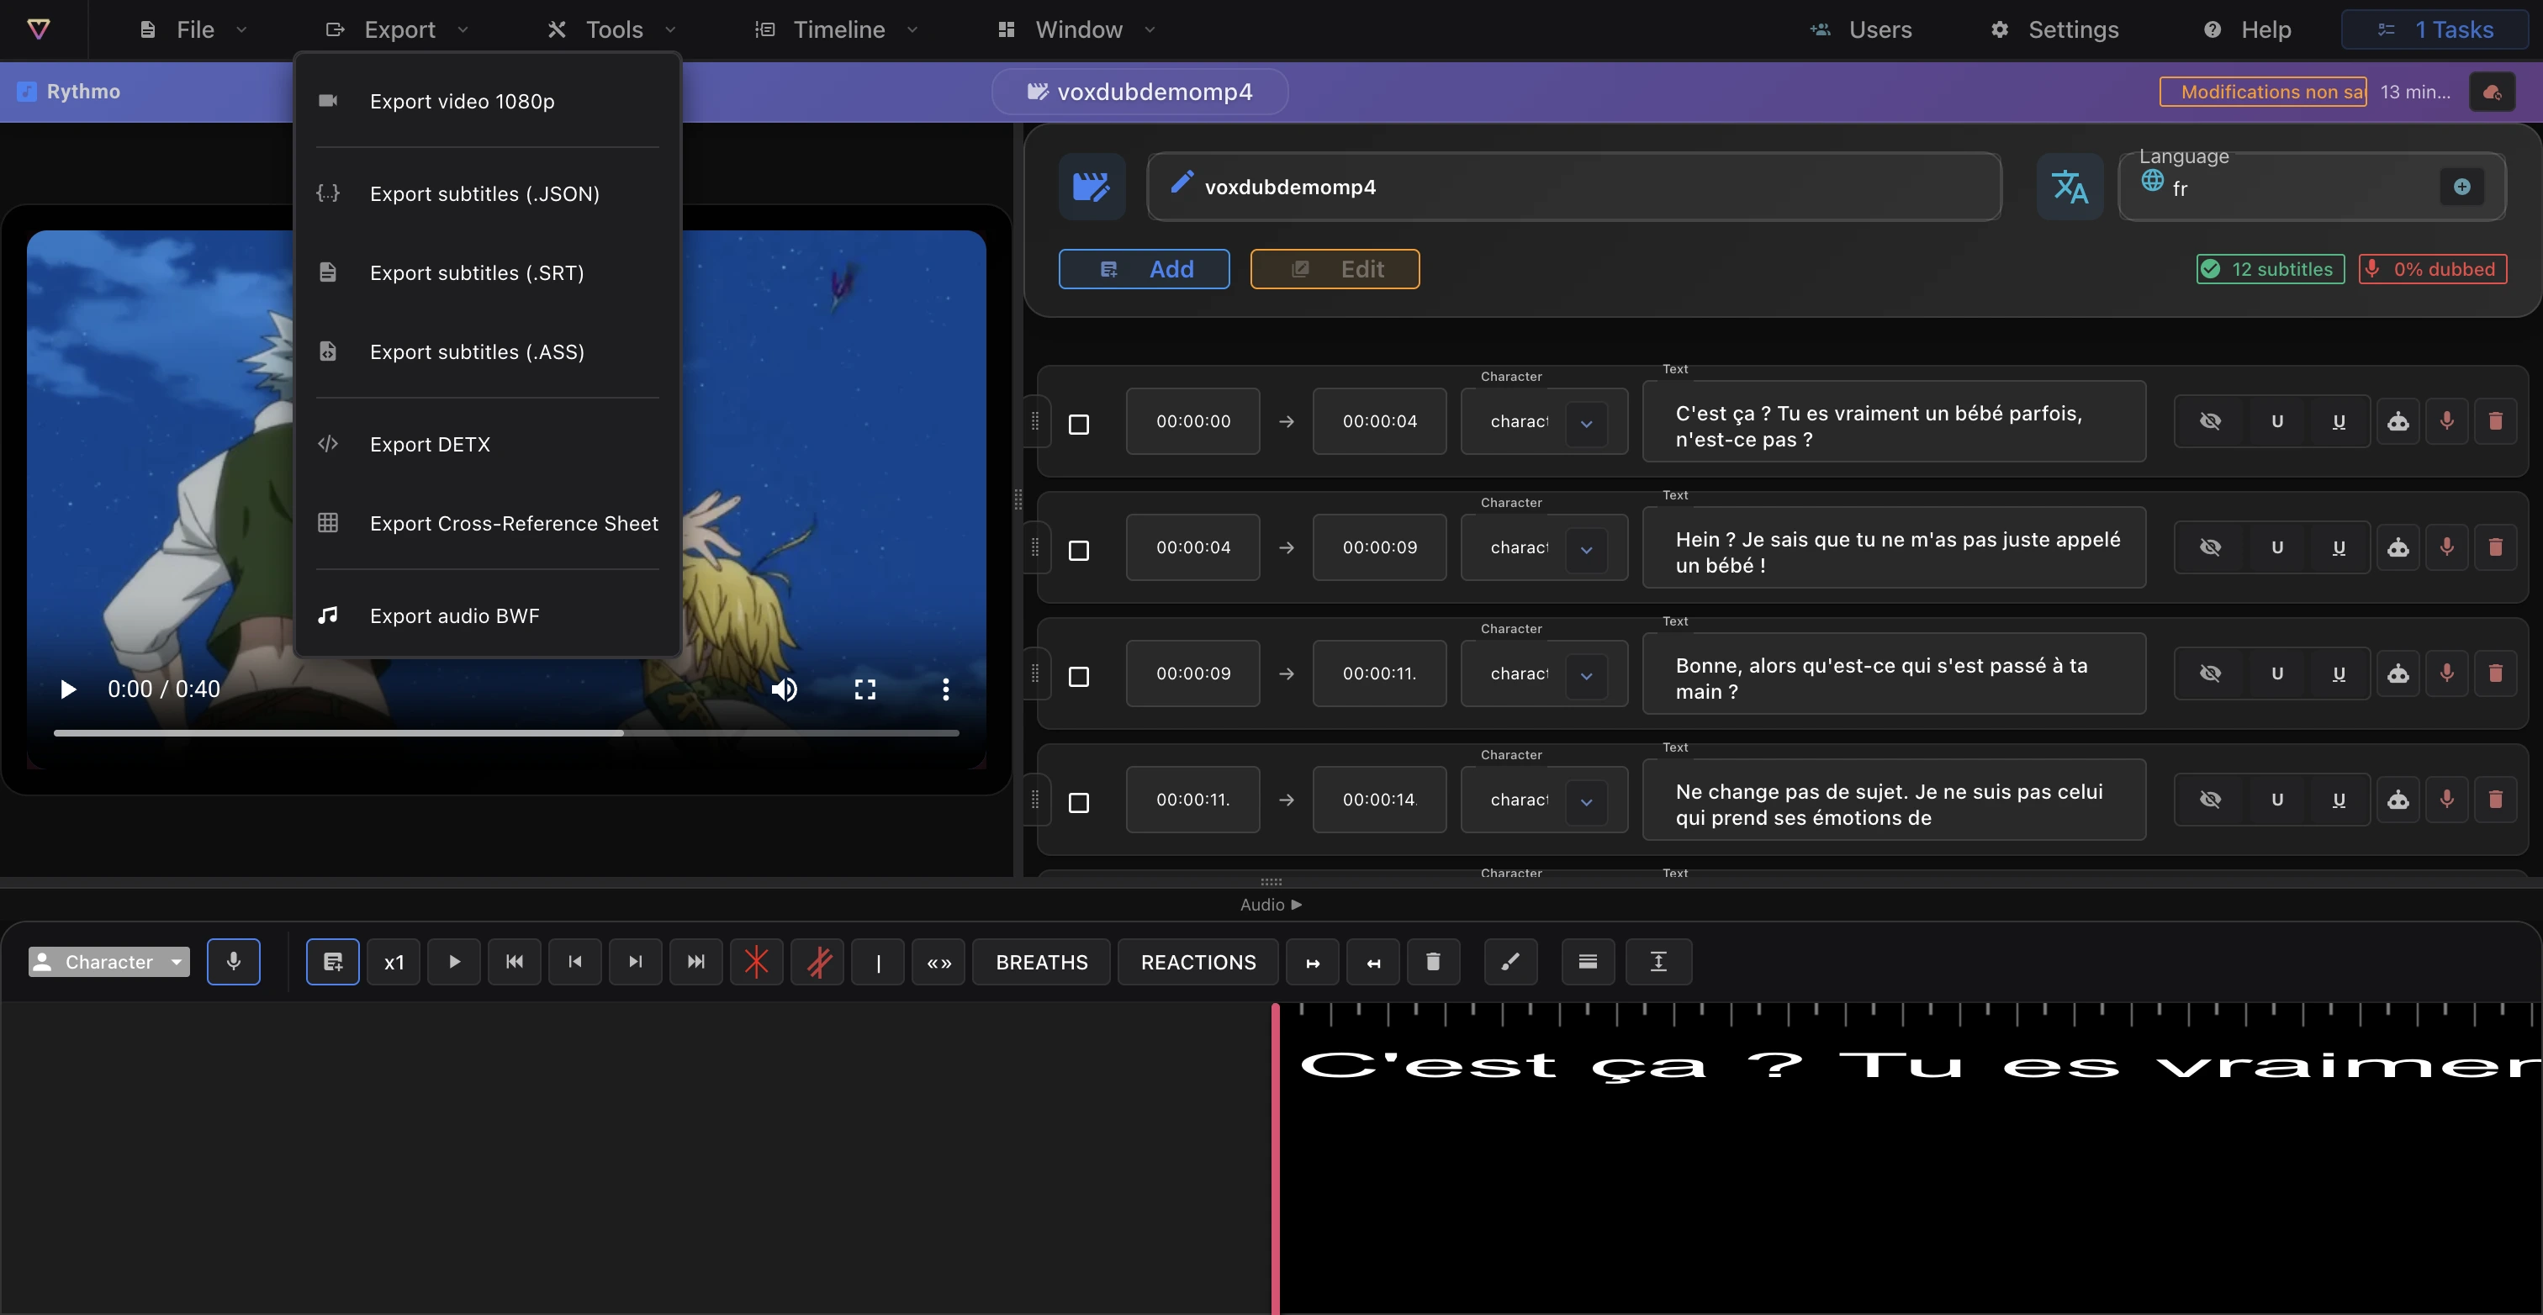Jump to the timeline end
This screenshot has height=1315, width=2543.
[696, 962]
